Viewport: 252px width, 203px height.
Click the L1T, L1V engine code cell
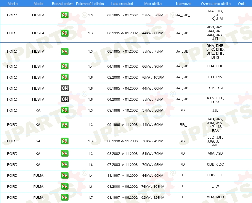pos(215,77)
